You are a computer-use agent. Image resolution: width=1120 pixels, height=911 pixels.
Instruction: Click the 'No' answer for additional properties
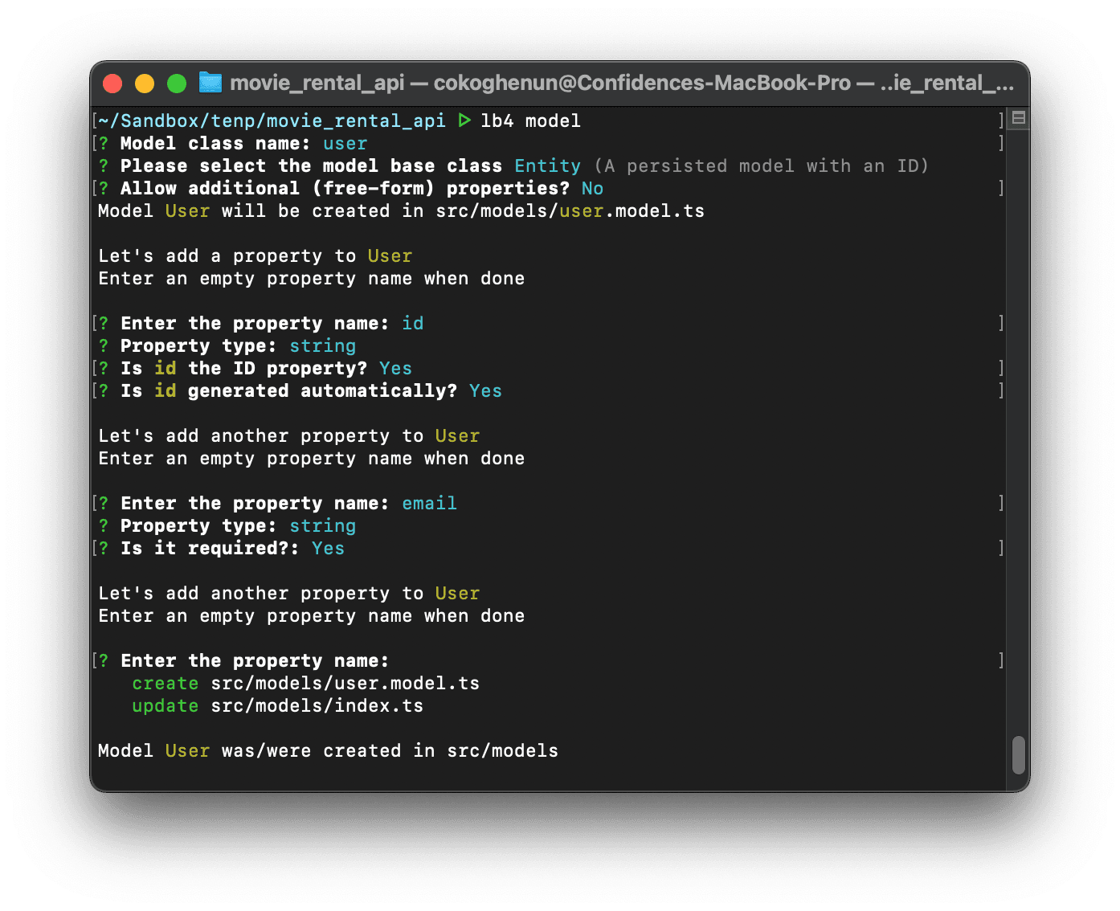[592, 189]
